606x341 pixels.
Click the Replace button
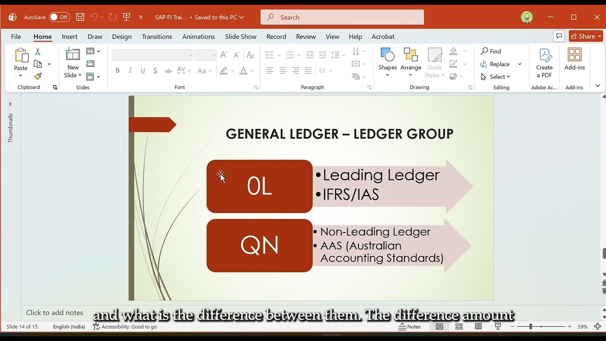pyautogui.click(x=495, y=64)
